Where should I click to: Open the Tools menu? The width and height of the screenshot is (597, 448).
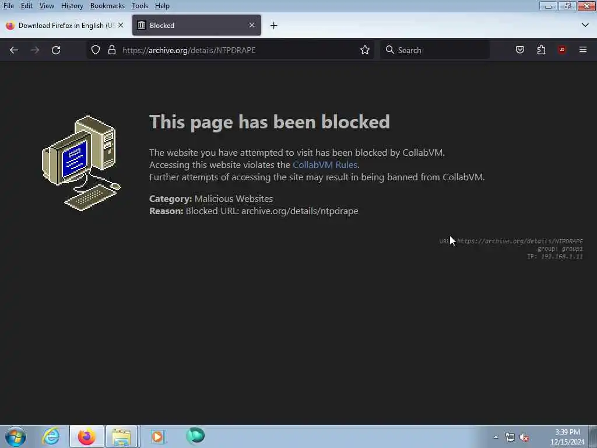[x=140, y=6]
